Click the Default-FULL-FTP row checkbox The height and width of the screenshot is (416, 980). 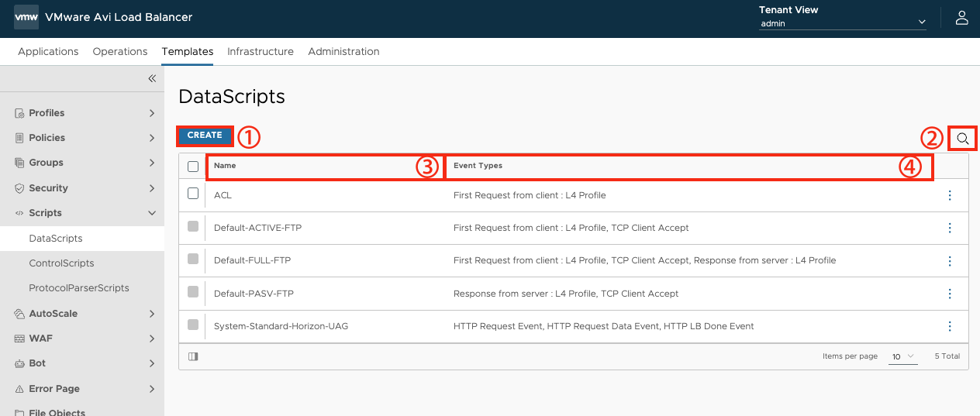tap(193, 259)
